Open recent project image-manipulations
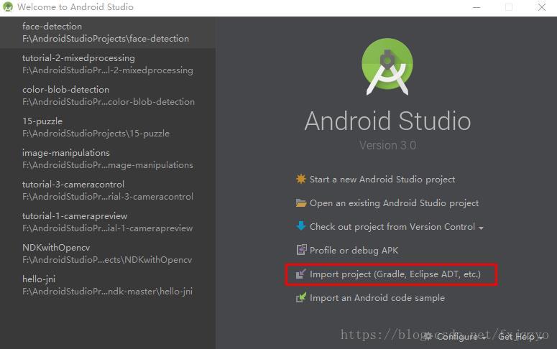Image resolution: width=557 pixels, height=349 pixels. (x=108, y=159)
